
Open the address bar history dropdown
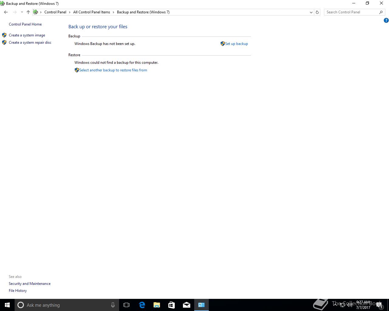point(311,12)
